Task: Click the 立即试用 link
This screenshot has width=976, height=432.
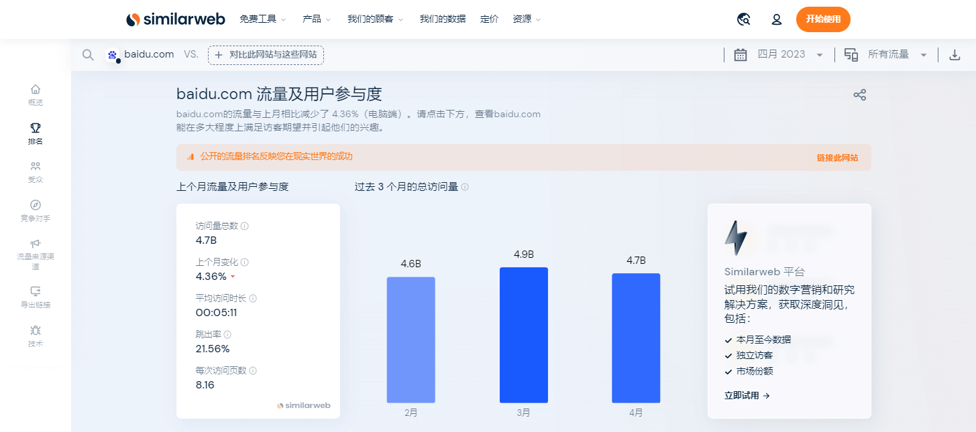Action: click(x=747, y=396)
